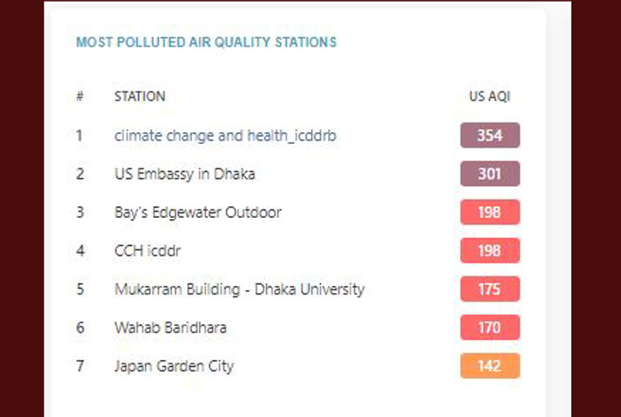The height and width of the screenshot is (417, 621).
Task: Select Bay's Edgewater Outdoor station
Action: (x=198, y=212)
